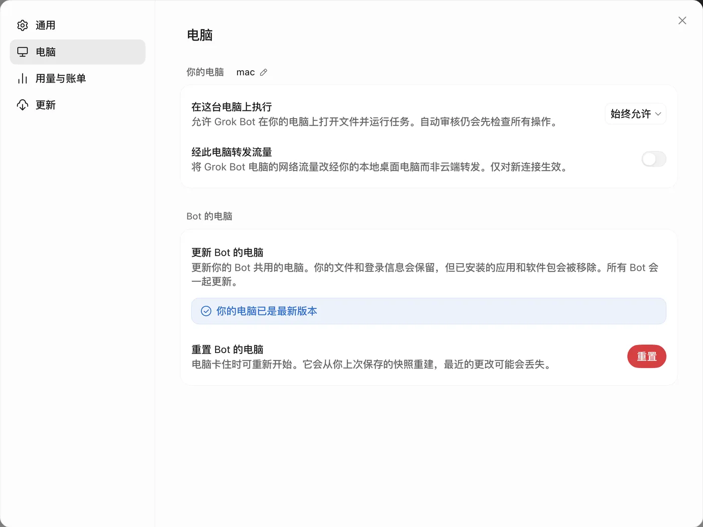Close the settings dialog with the X
The image size is (703, 527).
tap(682, 21)
